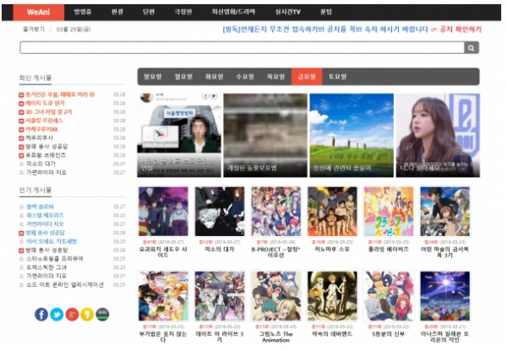Click the red icon beside 유희왕 브레인즈

click(21, 155)
